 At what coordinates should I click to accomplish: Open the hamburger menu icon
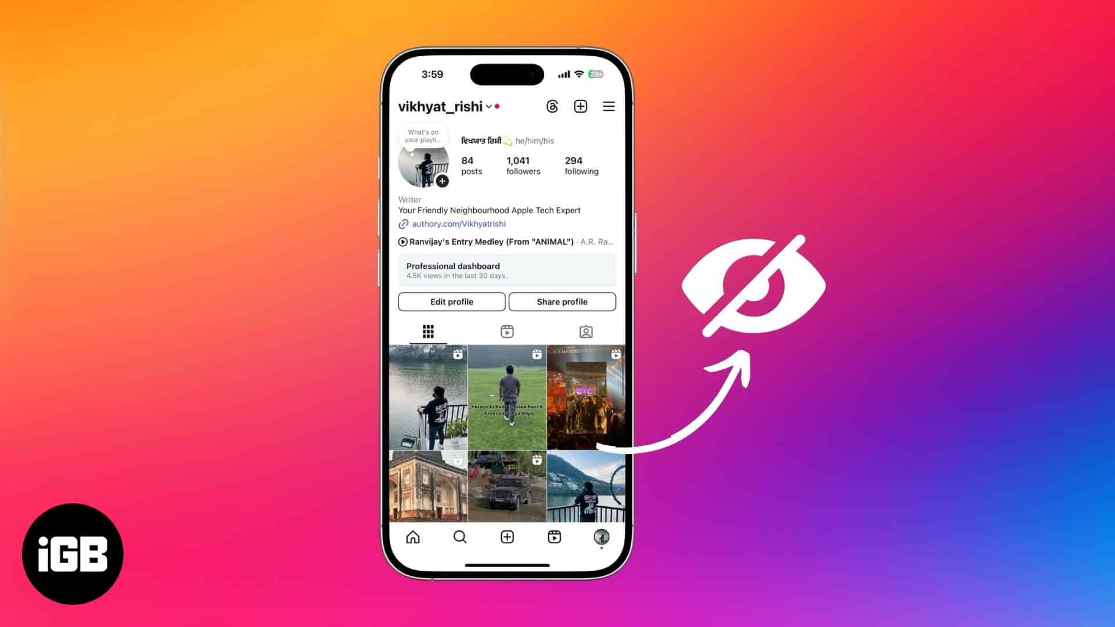coord(609,106)
